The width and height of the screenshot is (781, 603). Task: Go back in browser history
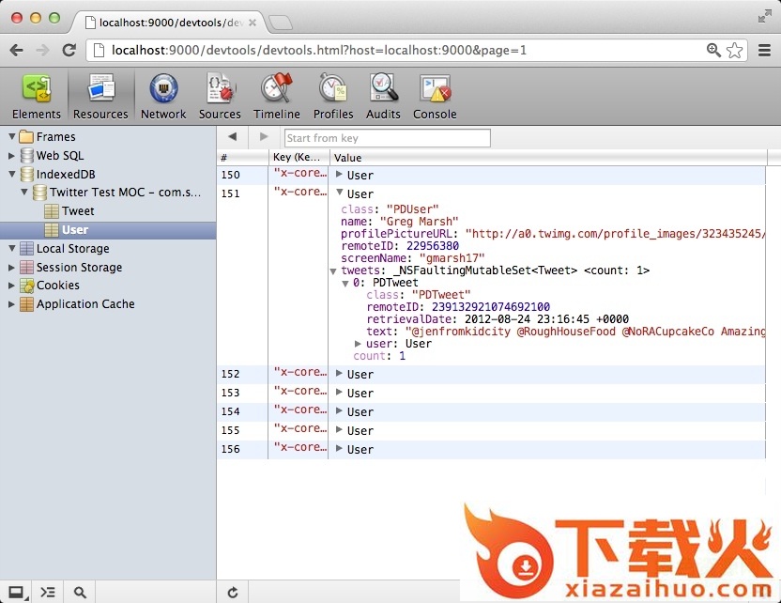pyautogui.click(x=17, y=51)
